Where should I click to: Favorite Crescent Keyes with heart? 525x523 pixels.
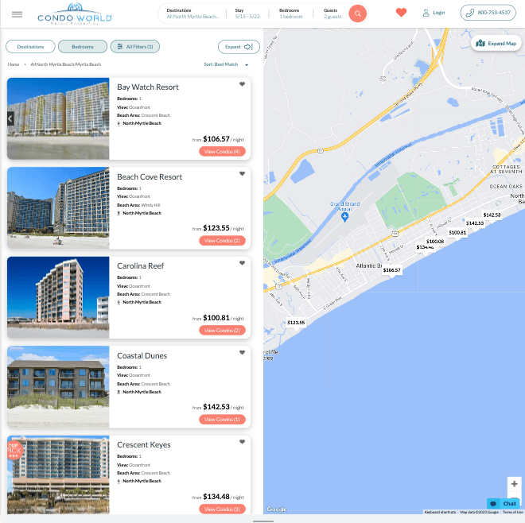point(242,442)
